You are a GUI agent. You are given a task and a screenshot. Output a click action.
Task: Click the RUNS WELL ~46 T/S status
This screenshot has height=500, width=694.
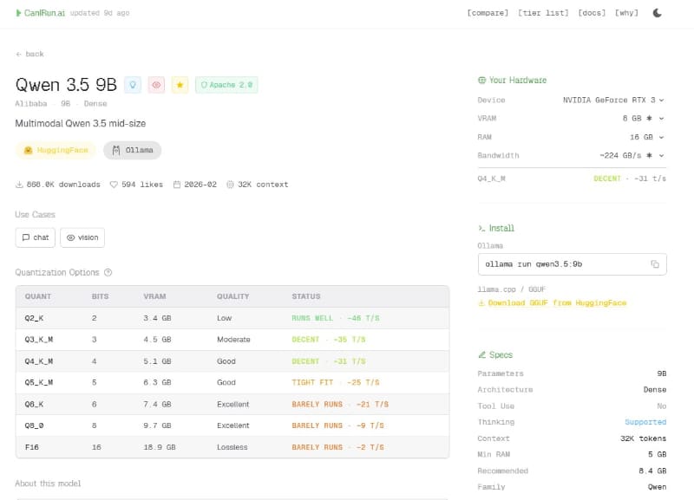336,318
